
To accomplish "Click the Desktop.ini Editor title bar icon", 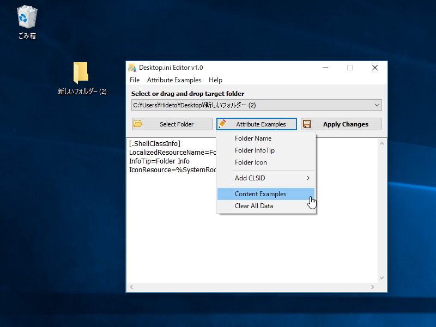I will point(132,68).
